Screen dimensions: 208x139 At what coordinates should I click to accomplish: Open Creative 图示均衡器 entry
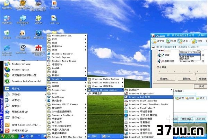tap(149, 119)
